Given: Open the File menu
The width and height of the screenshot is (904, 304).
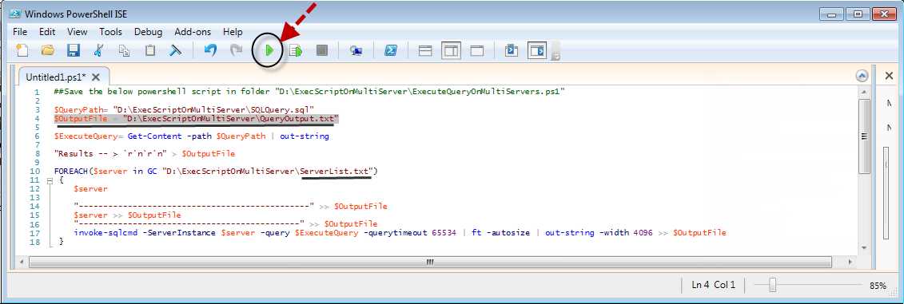Looking at the screenshot, I should (20, 32).
